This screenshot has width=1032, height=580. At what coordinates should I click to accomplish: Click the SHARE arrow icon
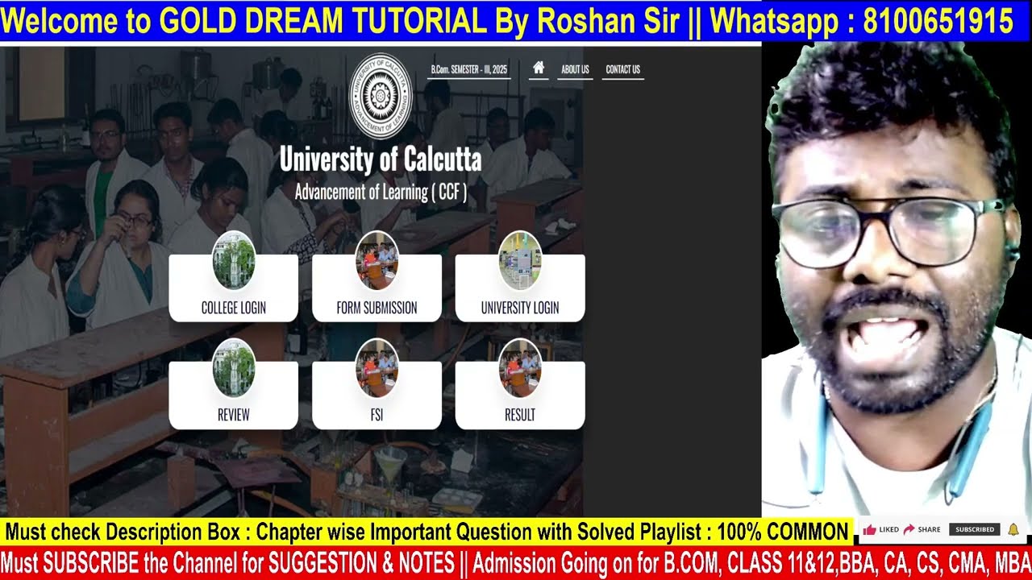(x=909, y=529)
